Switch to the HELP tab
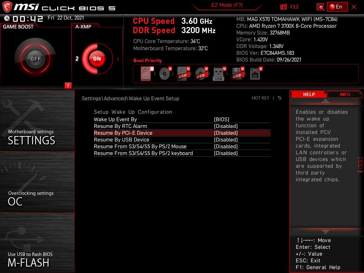Viewport: 364px width, 273px height. coord(309,94)
